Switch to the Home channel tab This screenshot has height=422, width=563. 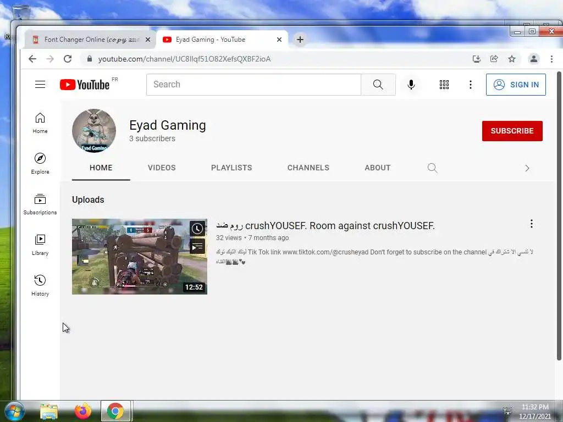[101, 168]
